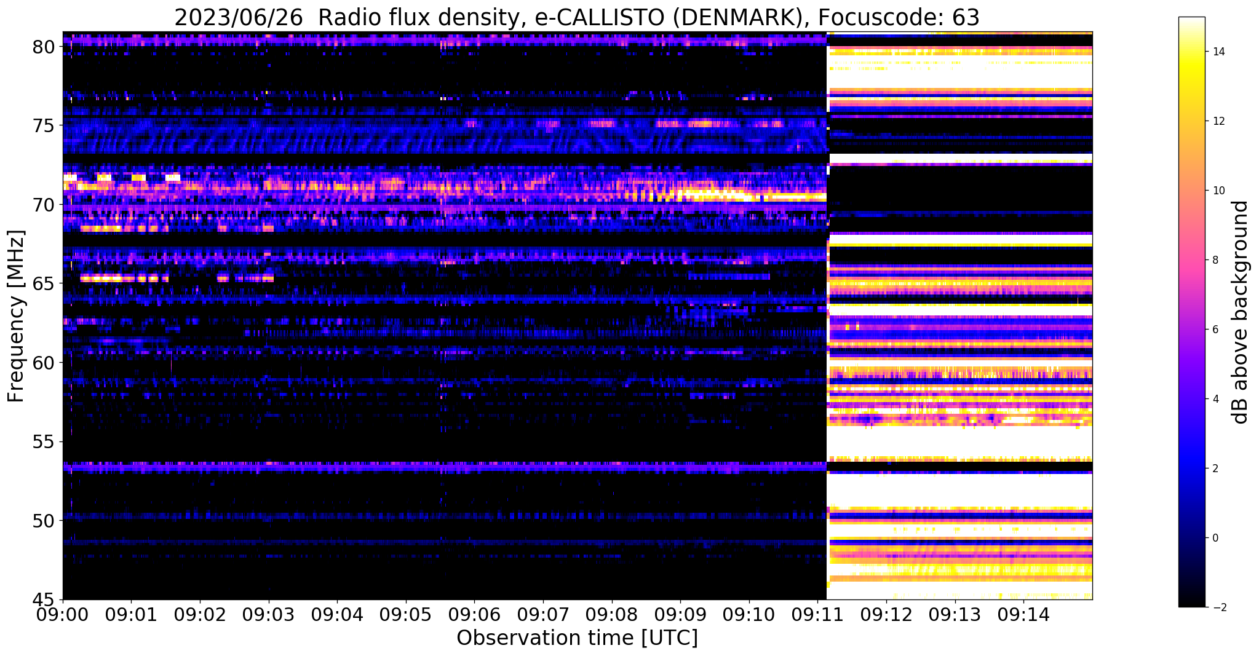Select the 09:08 time tick label
The height and width of the screenshot is (656, 1259).
click(x=612, y=614)
